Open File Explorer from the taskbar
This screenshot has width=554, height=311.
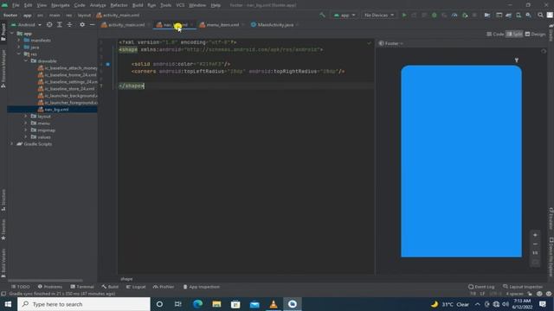click(x=216, y=304)
